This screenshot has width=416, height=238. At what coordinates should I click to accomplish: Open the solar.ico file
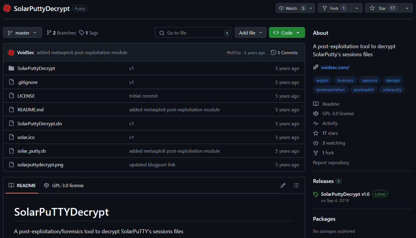click(x=26, y=137)
